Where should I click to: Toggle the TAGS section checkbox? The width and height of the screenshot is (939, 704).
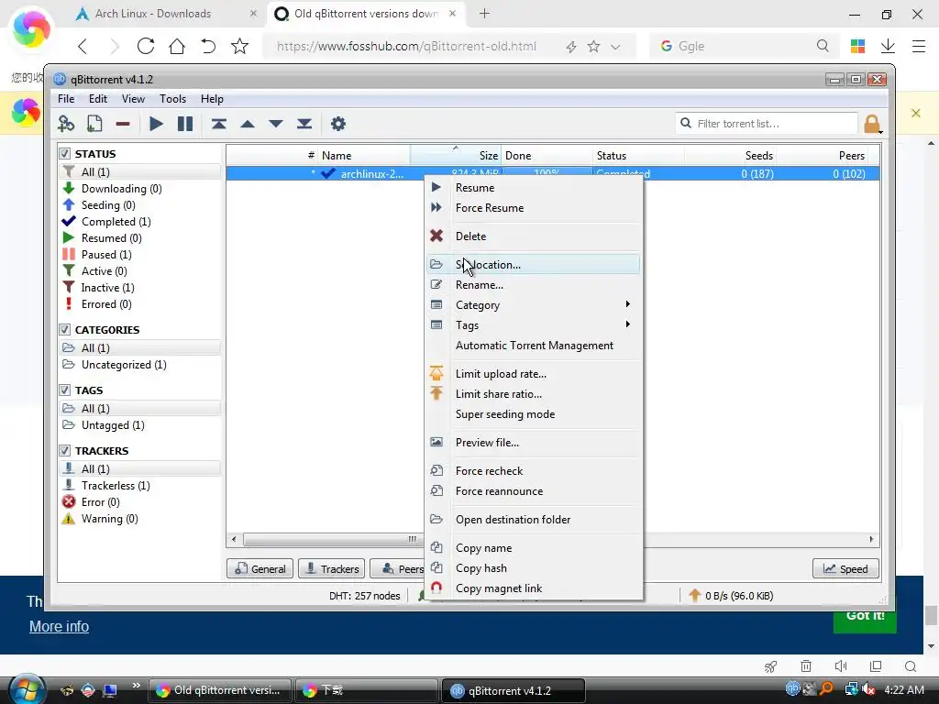pyautogui.click(x=65, y=390)
